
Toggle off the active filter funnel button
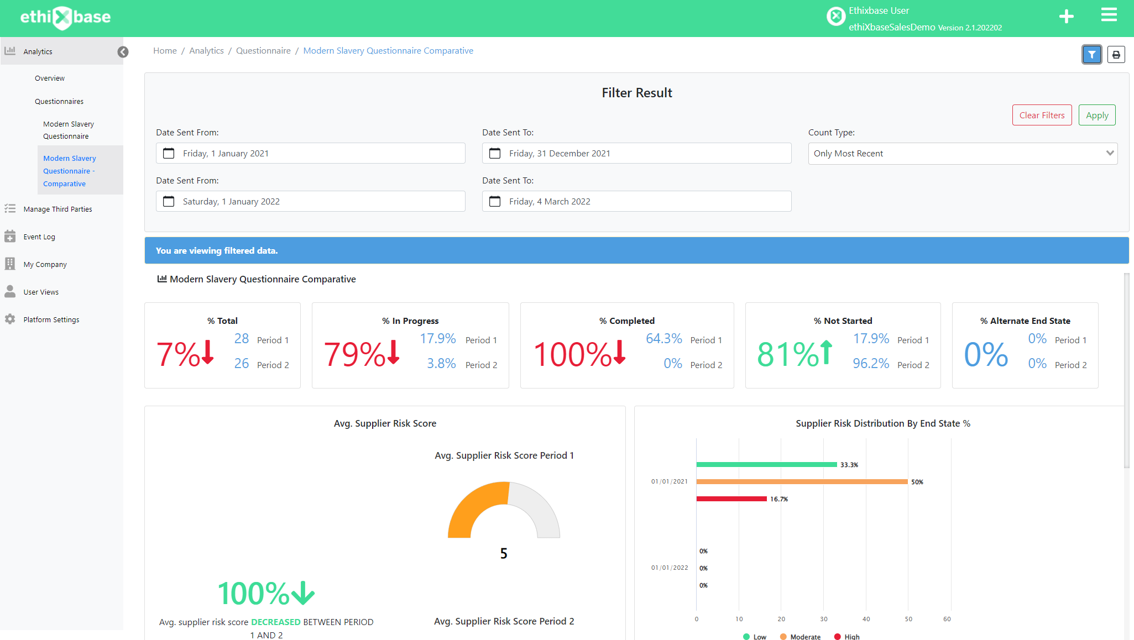coord(1091,54)
